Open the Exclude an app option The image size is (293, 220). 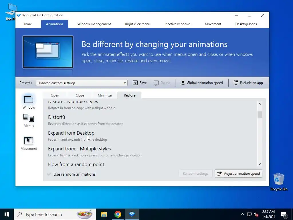248,83
